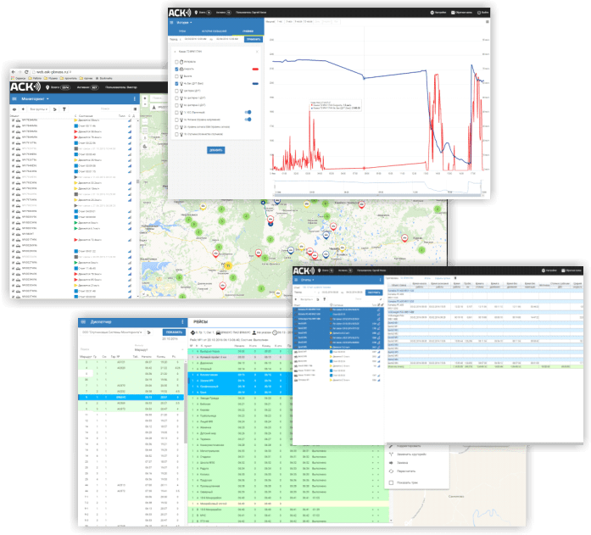The image size is (591, 535).
Task: Tick 'Show track' checkbox in the context menu
Action: [391, 482]
